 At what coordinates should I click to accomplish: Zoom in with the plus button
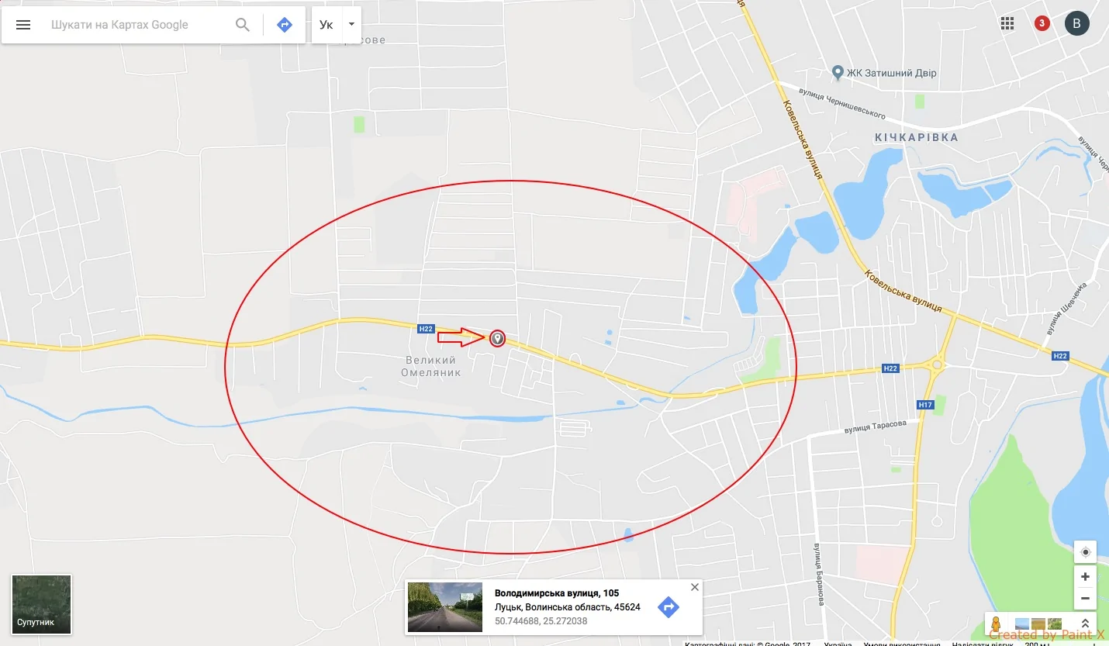[1085, 576]
